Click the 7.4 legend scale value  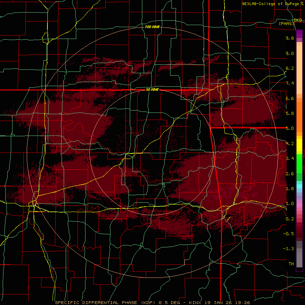(290, 83)
